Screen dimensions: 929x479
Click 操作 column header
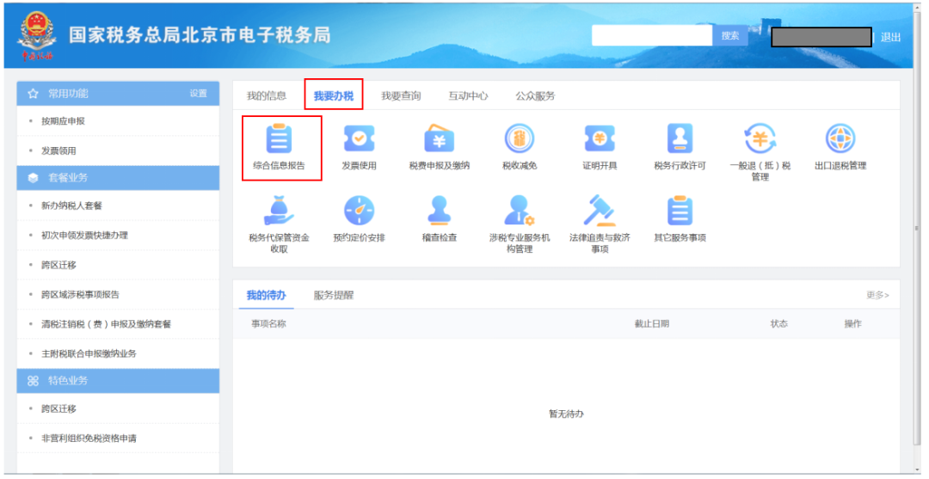[x=853, y=323]
